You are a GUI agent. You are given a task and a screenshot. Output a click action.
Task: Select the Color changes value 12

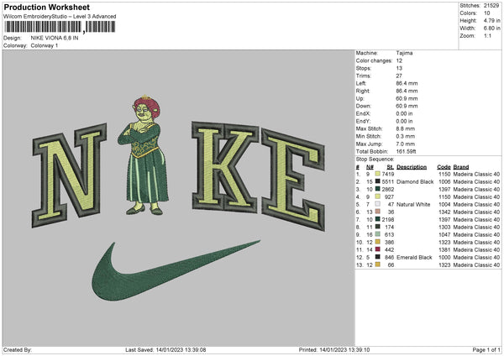(399, 60)
